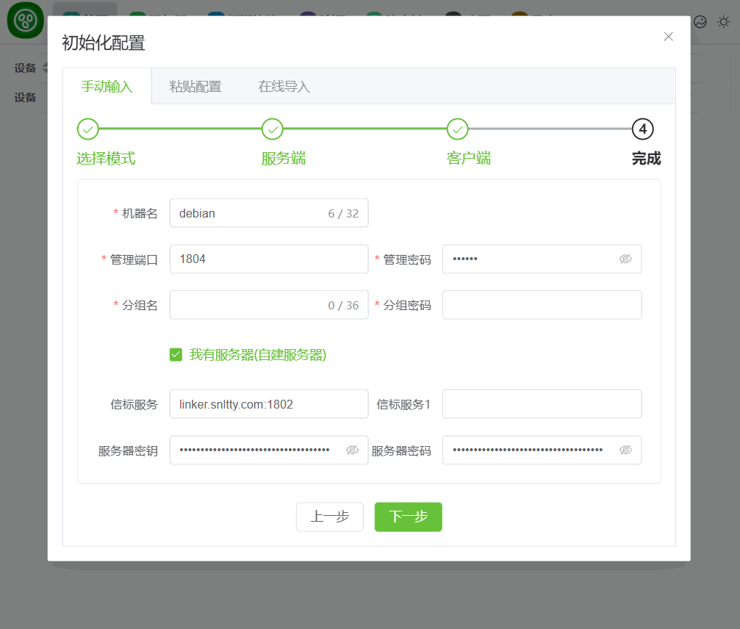
Task: Reveal the 服务器密钥 value via eye icon
Action: click(x=352, y=450)
